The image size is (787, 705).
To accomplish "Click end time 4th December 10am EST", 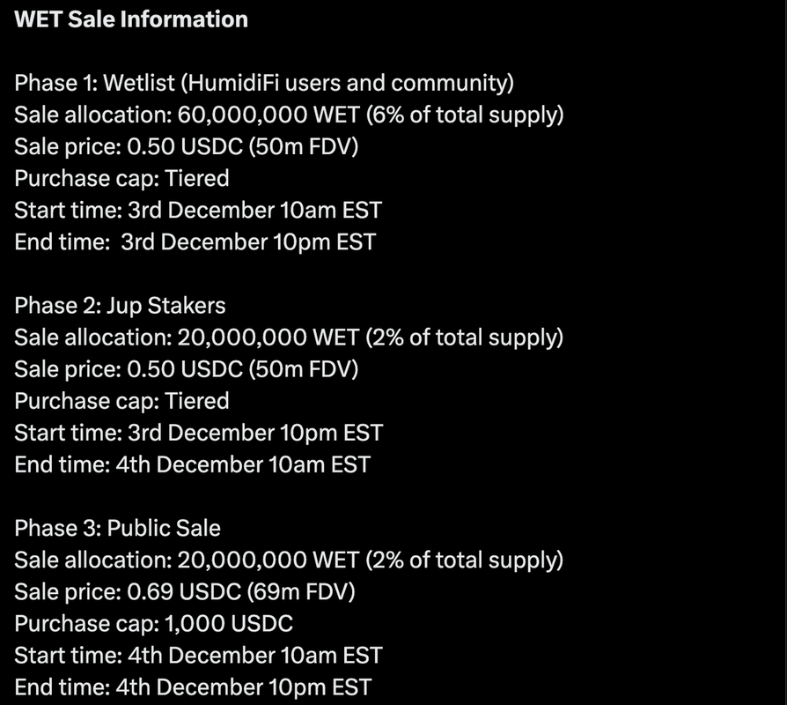I will pos(192,464).
